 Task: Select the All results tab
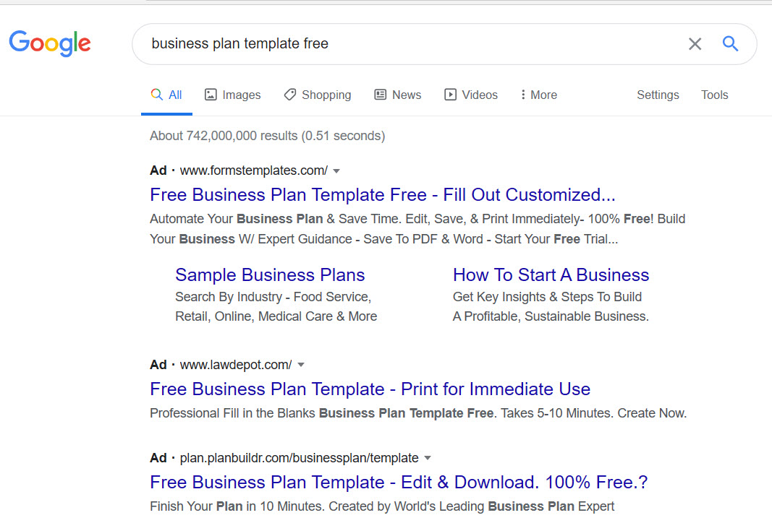(166, 95)
